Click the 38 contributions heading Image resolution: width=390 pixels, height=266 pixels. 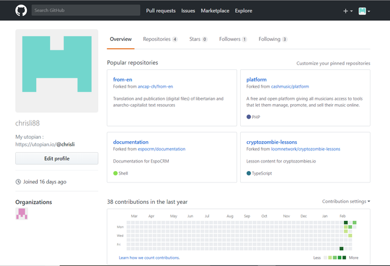[147, 201]
